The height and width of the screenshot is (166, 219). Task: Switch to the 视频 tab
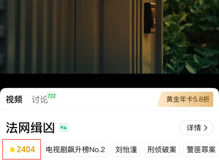(x=14, y=99)
